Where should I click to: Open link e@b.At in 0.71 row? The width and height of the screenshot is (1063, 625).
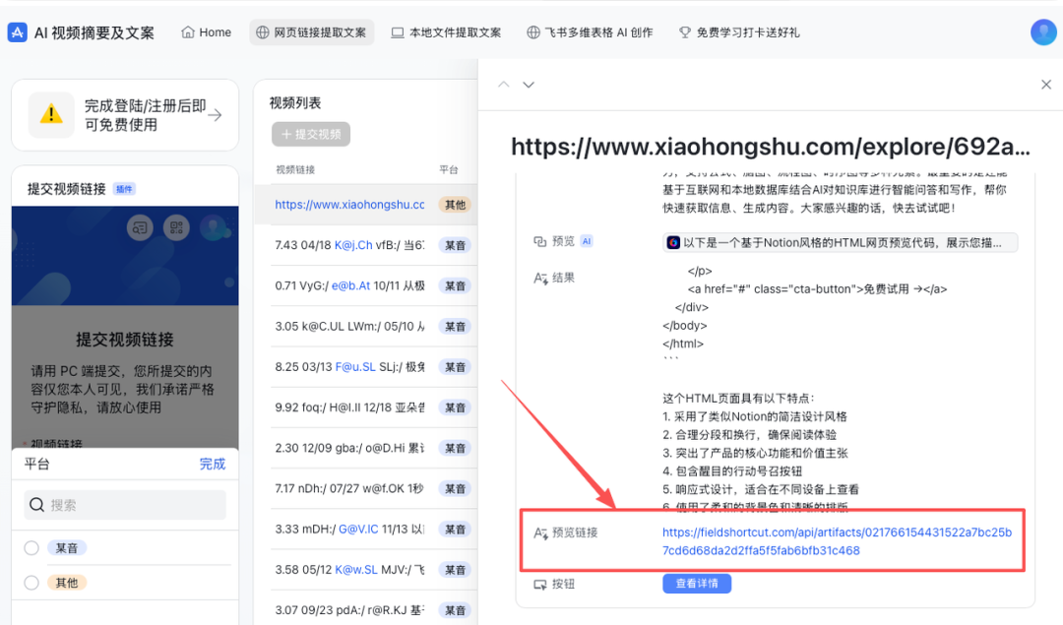(x=350, y=286)
